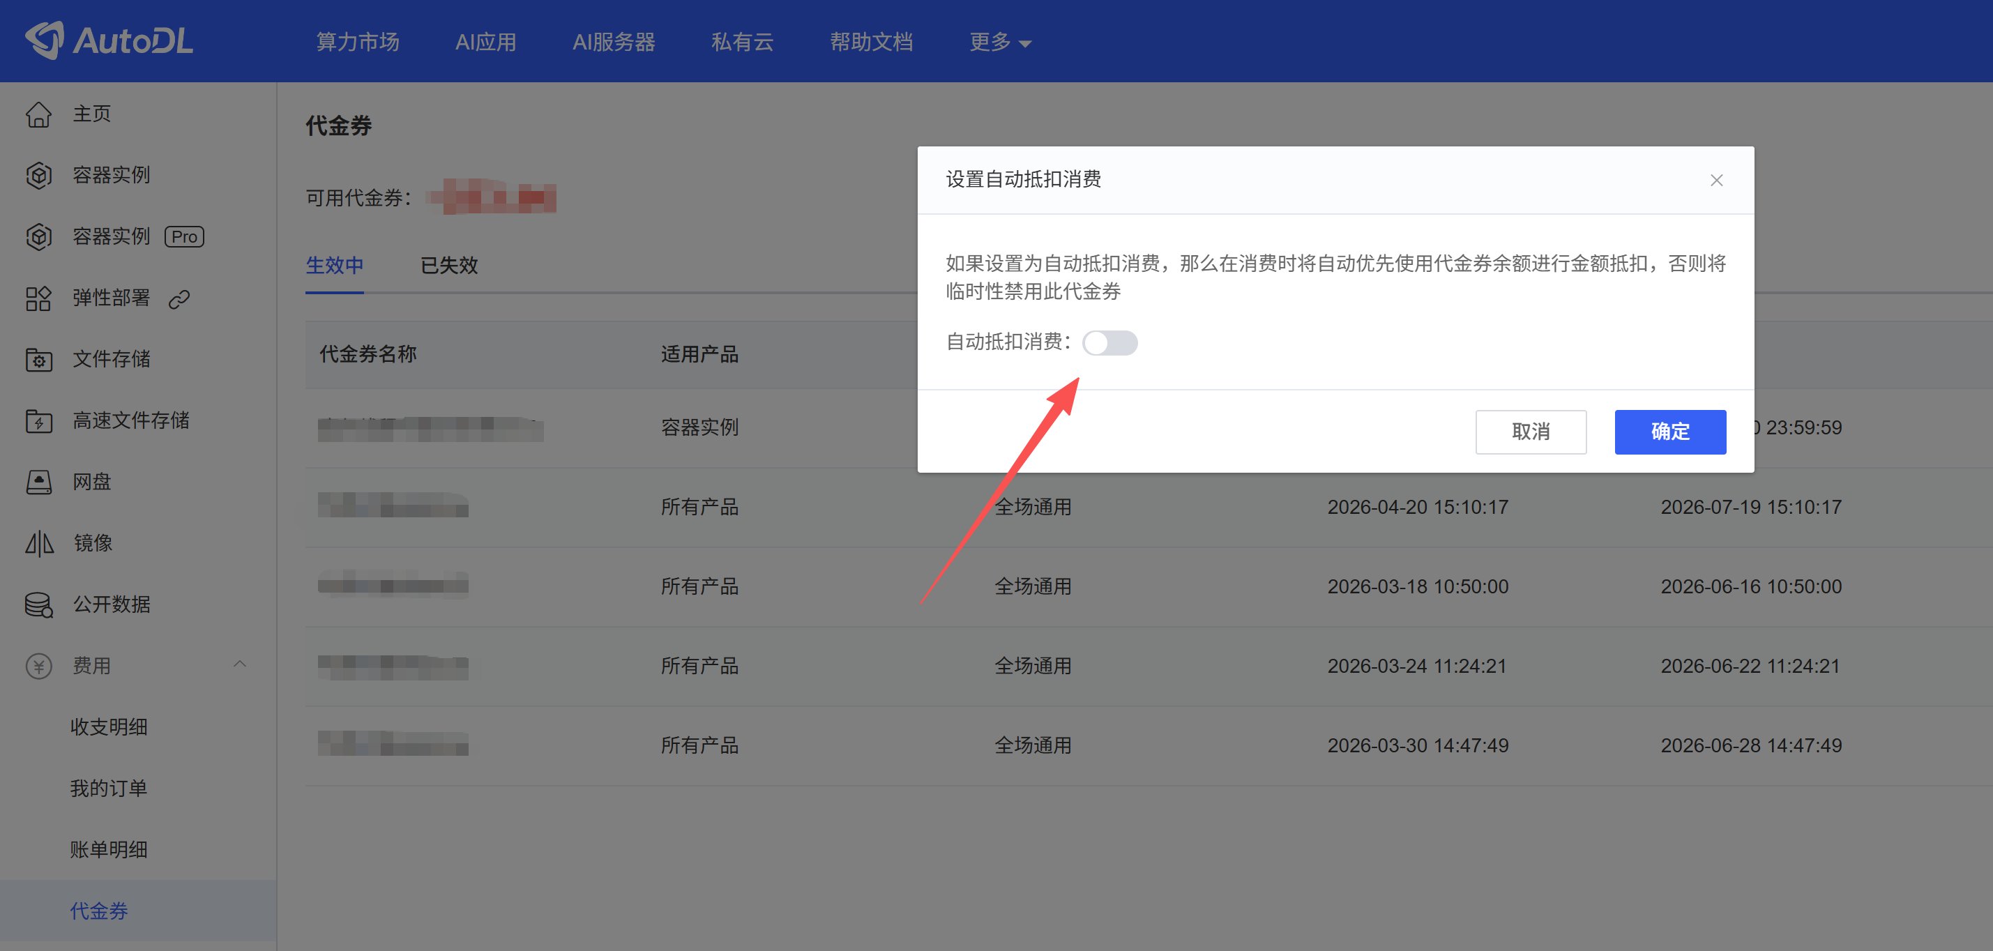
Task: Click the 容器实例 cell in the voucher table
Action: point(699,427)
